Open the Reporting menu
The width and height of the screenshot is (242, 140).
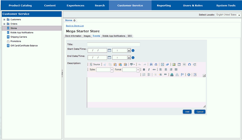click(x=164, y=5)
